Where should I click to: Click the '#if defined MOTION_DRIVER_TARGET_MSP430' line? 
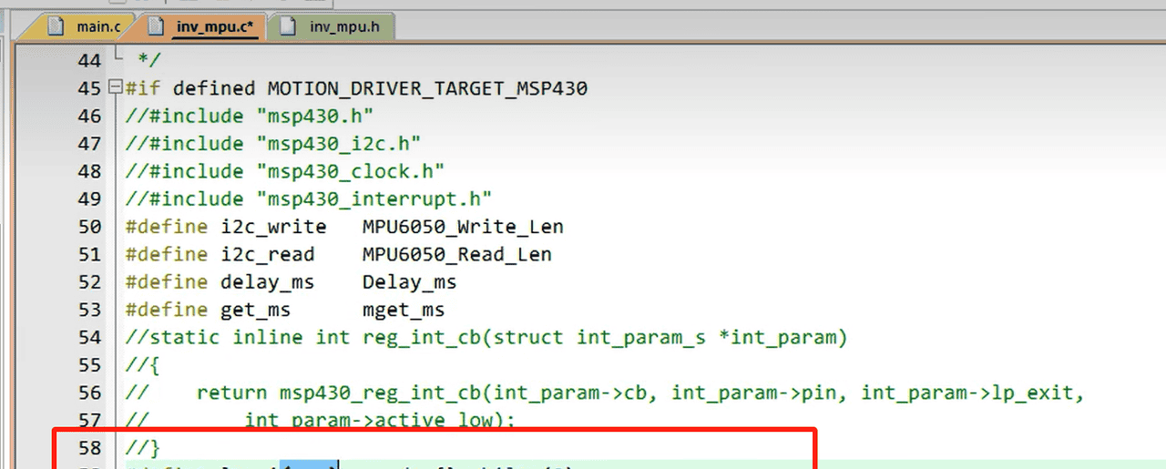pos(357,89)
